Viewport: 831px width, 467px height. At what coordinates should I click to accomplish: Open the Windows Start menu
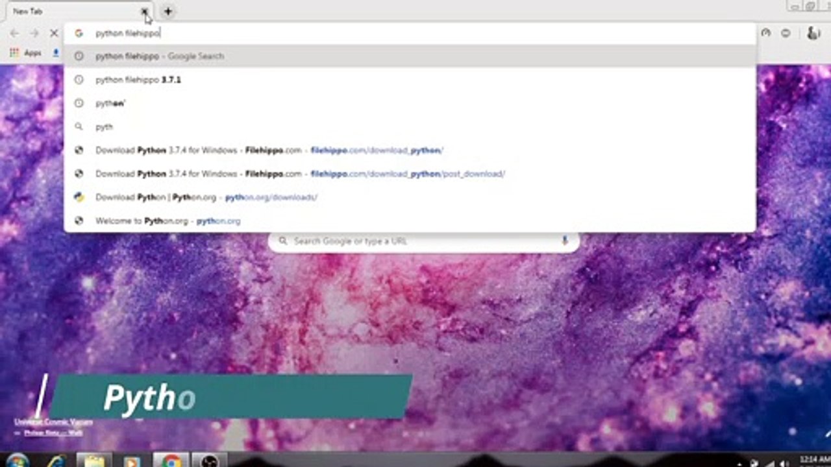pos(18,461)
